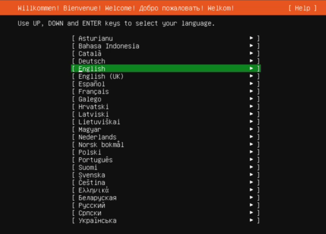The height and width of the screenshot is (234, 326).
Task: Click the arrow on the English row
Action: pyautogui.click(x=251, y=68)
